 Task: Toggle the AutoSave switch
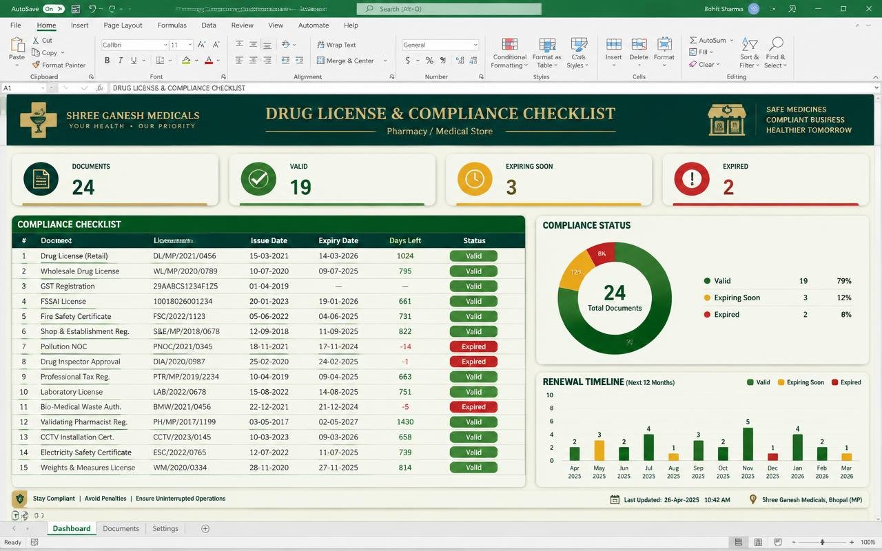[x=53, y=9]
